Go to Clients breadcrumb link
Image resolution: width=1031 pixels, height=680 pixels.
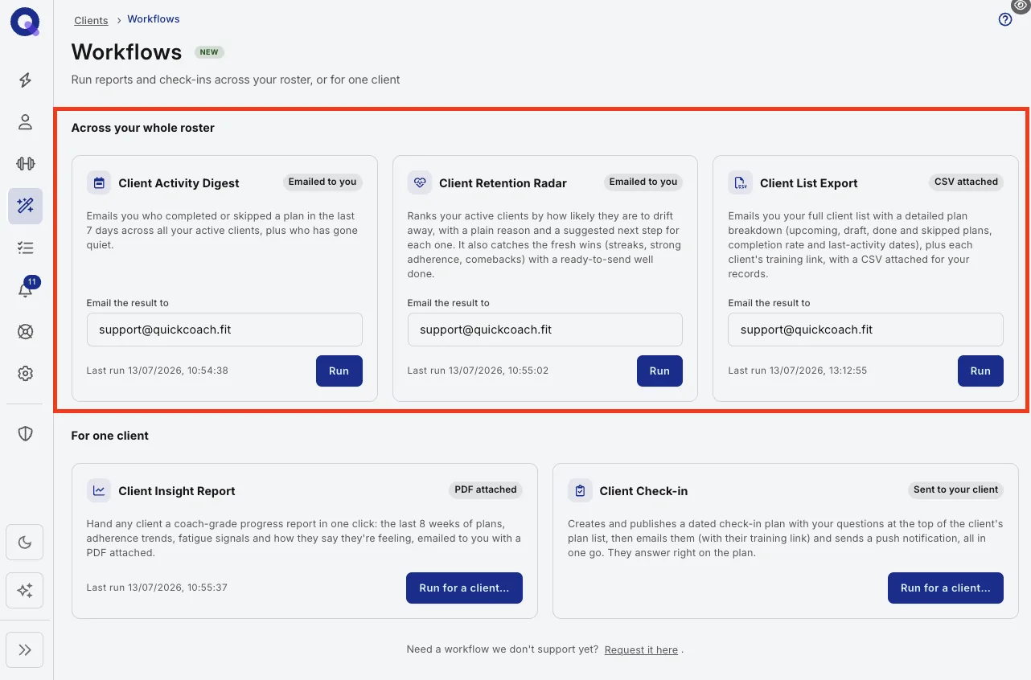91,20
